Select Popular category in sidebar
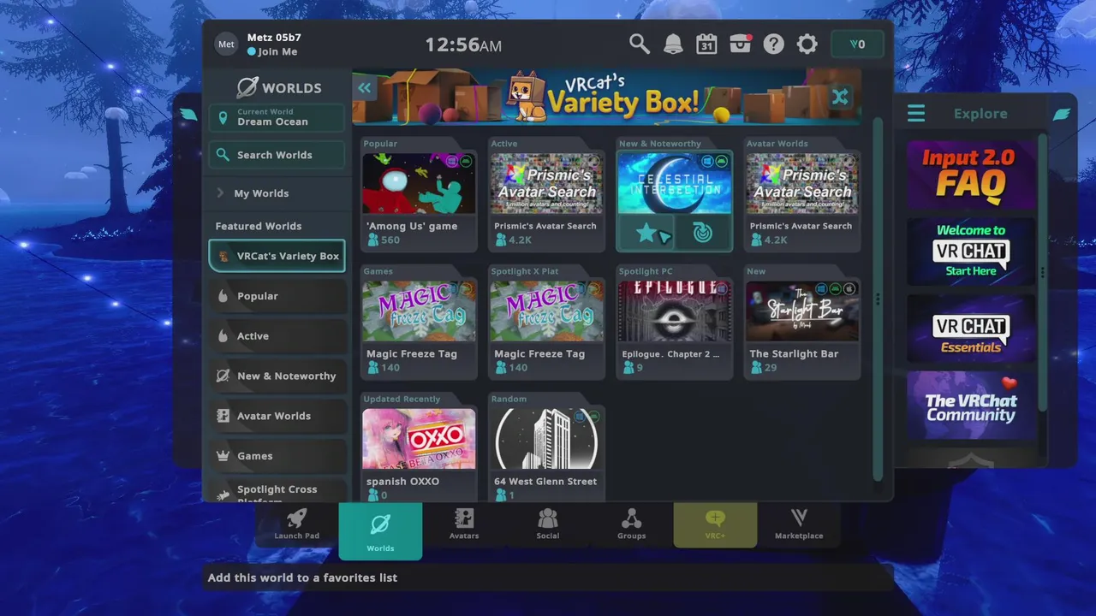This screenshot has width=1096, height=616. point(278,296)
